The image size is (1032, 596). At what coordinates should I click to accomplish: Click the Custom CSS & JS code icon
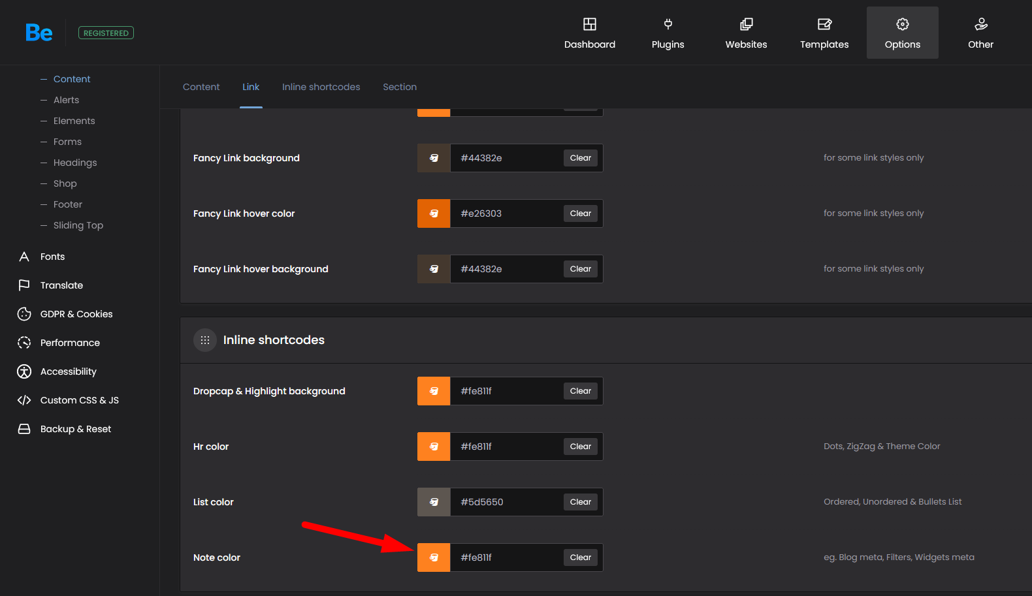coord(24,400)
